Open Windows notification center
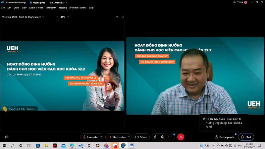265x149 pixels. pos(259,145)
